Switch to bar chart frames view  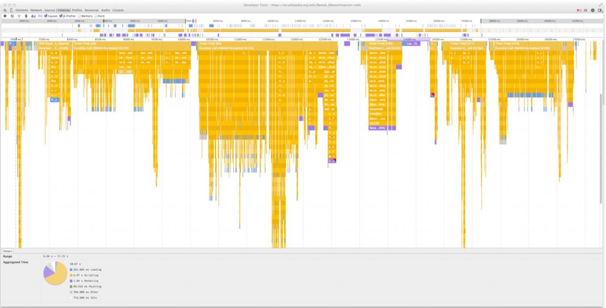click(33, 16)
